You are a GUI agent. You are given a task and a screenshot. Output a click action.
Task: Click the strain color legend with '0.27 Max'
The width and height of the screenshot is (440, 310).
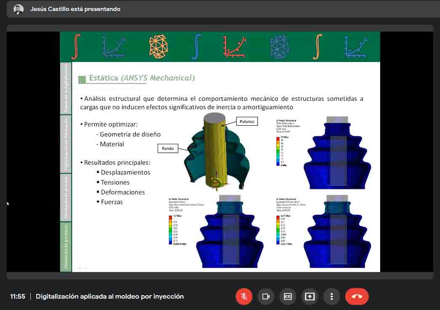pyautogui.click(x=284, y=230)
